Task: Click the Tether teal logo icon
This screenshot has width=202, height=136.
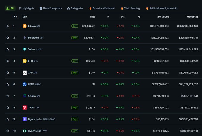Action: [25, 49]
